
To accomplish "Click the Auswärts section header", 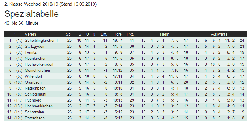I will click(x=219, y=34).
